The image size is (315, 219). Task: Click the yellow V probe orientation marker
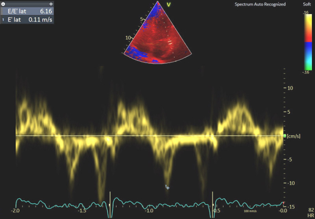pyautogui.click(x=169, y=5)
